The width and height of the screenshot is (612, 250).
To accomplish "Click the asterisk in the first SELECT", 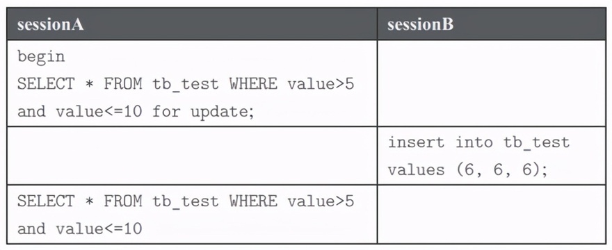I will click(x=90, y=84).
